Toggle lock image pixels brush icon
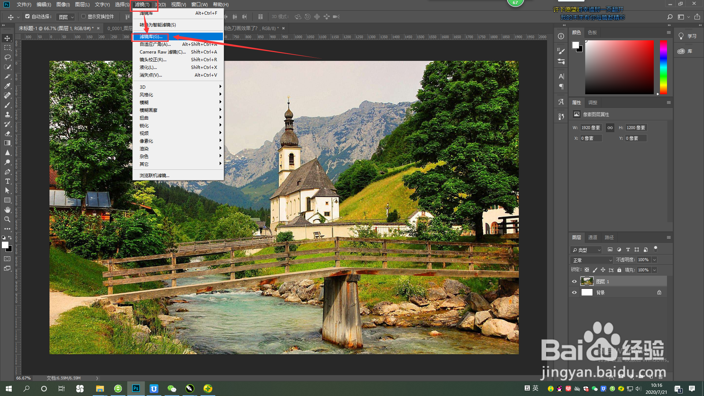The height and width of the screenshot is (396, 704). 595,270
